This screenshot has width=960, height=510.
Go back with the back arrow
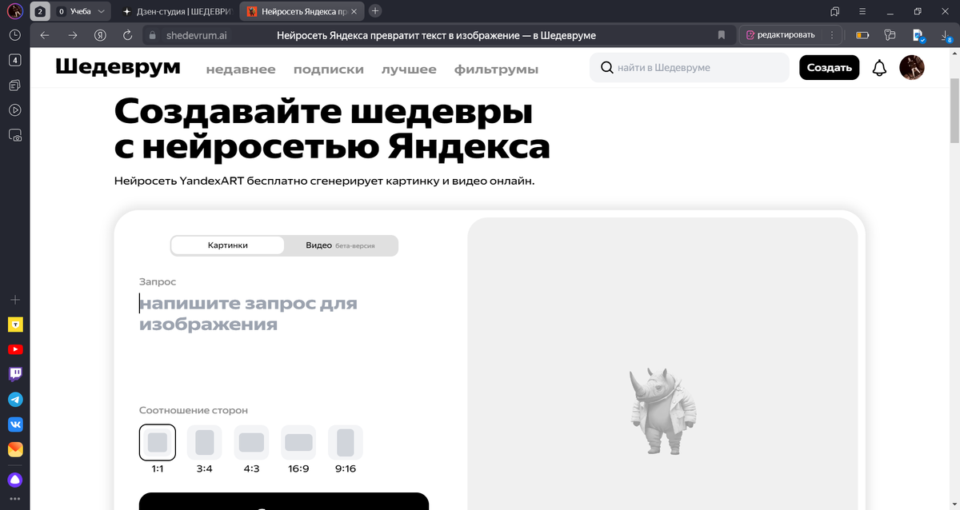tap(44, 35)
